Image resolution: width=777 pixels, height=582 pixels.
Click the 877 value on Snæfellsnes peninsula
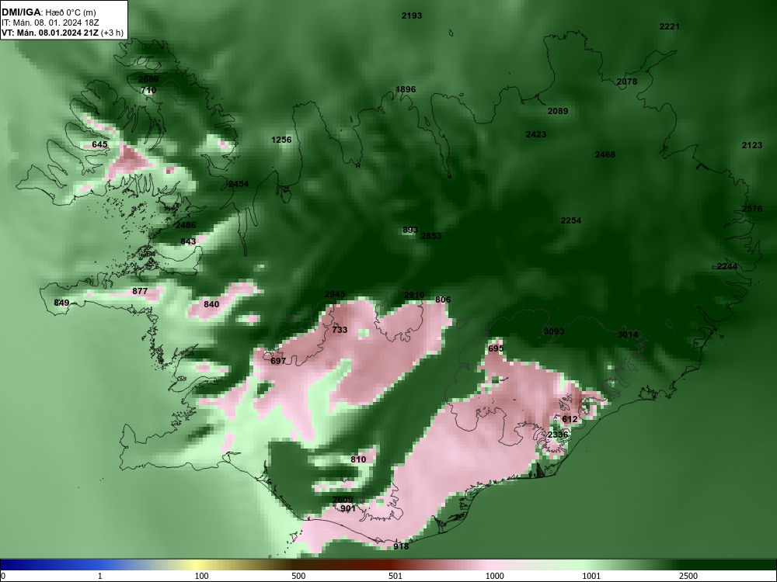click(140, 292)
